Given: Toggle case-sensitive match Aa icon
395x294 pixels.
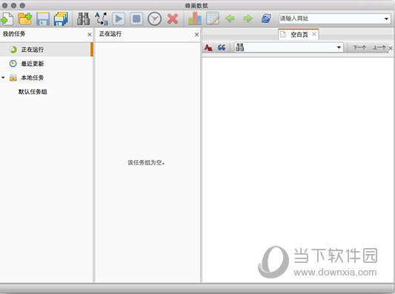Looking at the screenshot, I should [208, 47].
